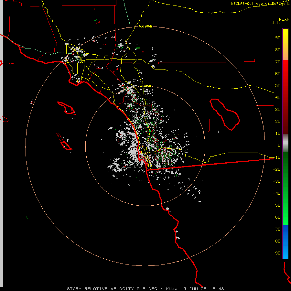Click the KNKX radar site identifier
This screenshot has width=291, height=291.
(172, 289)
